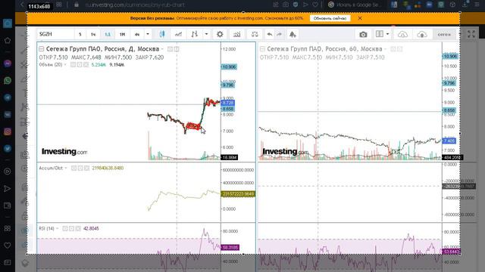Remove the Объем indicator with its delete icon

pos(86,65)
